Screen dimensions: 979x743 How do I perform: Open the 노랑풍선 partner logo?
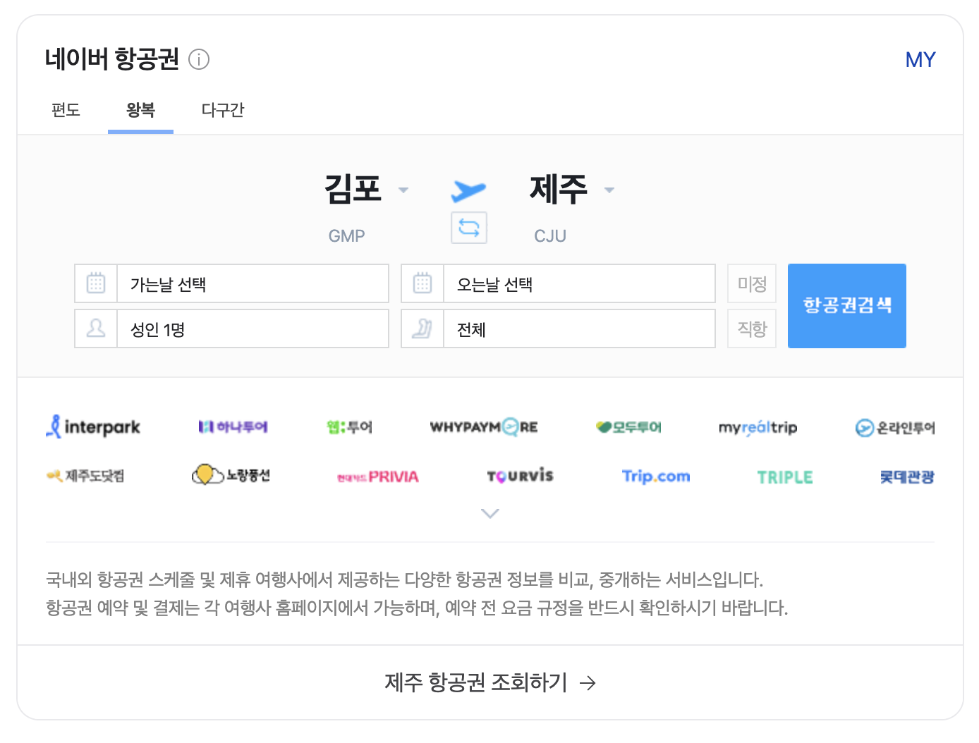231,475
